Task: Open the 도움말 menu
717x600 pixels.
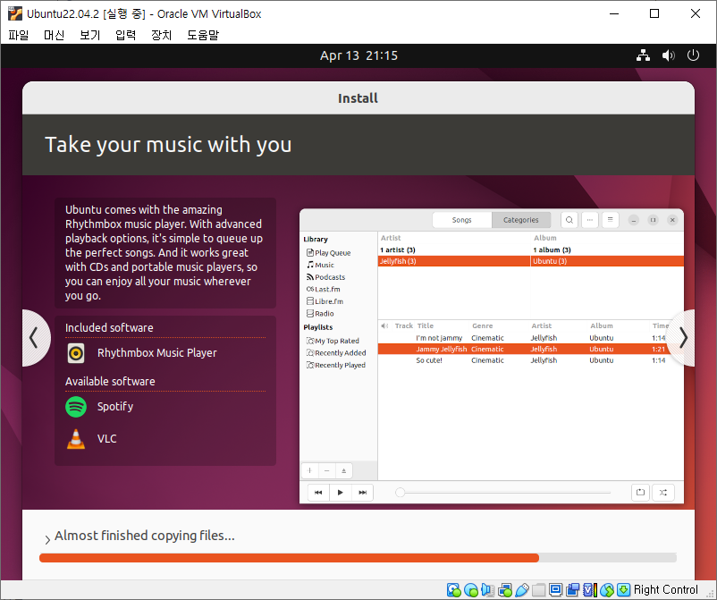Action: tap(203, 35)
